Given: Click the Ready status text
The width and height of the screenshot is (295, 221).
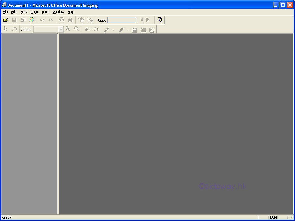Looking at the screenshot, I should (x=6, y=217).
